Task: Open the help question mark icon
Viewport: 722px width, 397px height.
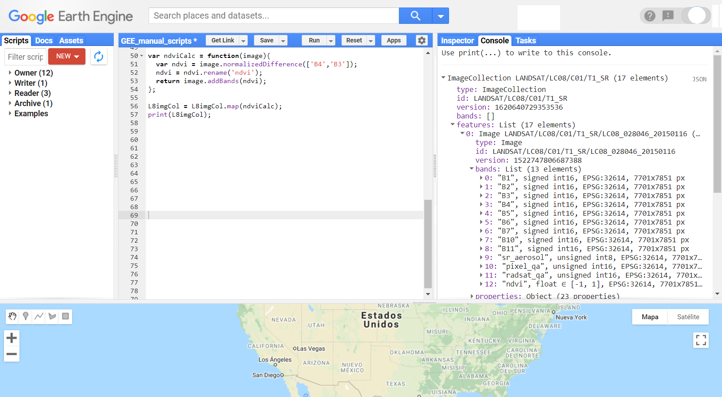Action: point(649,16)
